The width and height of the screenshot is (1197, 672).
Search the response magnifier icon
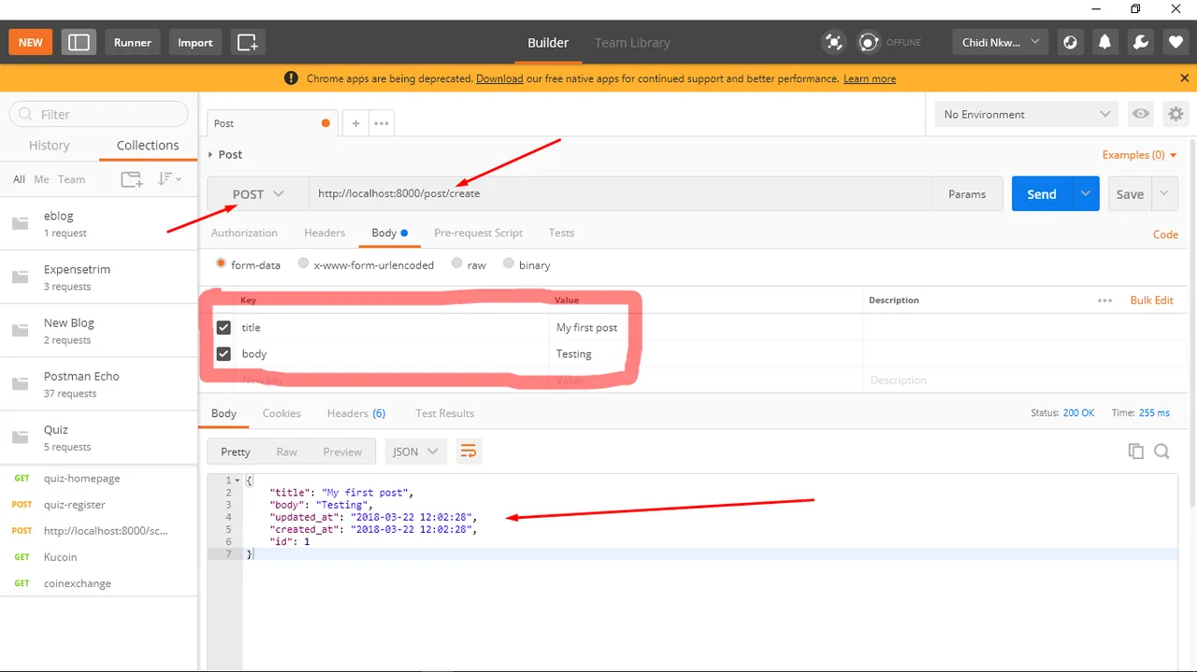(1161, 451)
